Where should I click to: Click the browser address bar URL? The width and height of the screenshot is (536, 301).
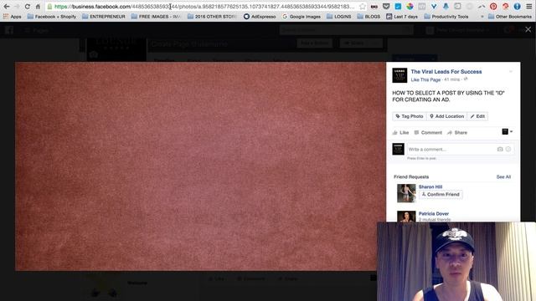point(204,7)
